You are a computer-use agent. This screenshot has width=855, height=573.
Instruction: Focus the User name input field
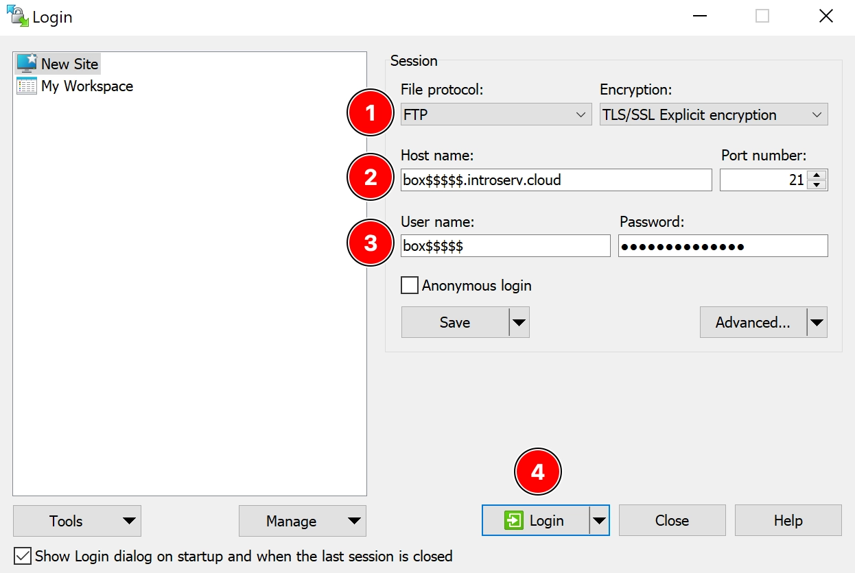click(505, 246)
